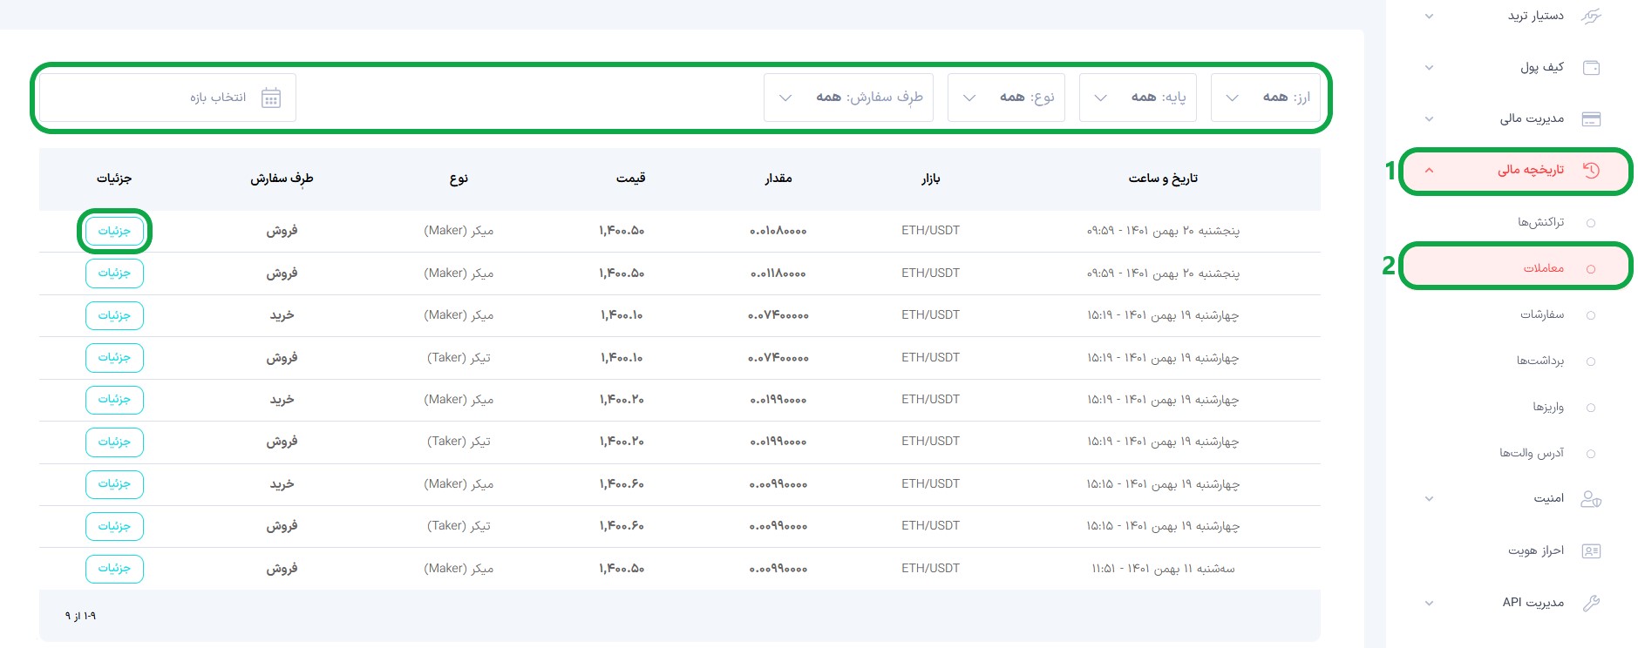Click تیکر (Taker) in the ۰.۰۷۴۰۰۰۰۰ row
The height and width of the screenshot is (648, 1638).
click(459, 358)
